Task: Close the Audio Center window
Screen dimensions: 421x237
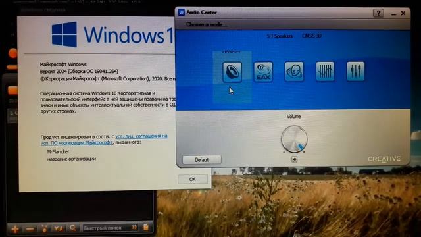Action: click(x=403, y=13)
